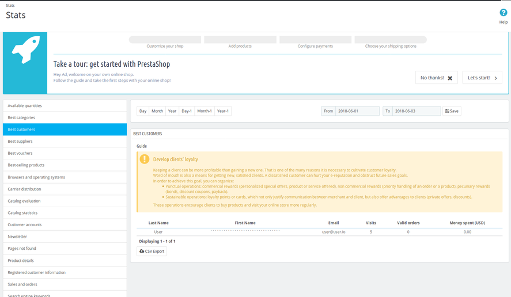This screenshot has width=511, height=297.
Task: Click the Help label under icon
Action: pyautogui.click(x=503, y=22)
